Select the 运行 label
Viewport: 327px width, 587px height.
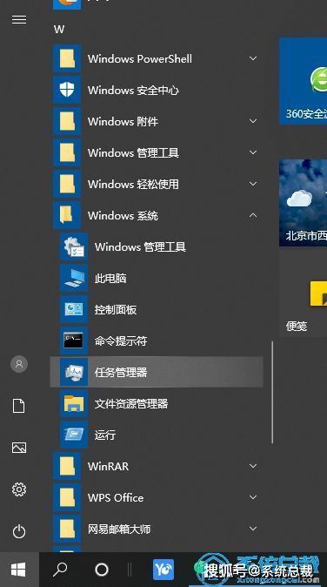[x=105, y=435]
